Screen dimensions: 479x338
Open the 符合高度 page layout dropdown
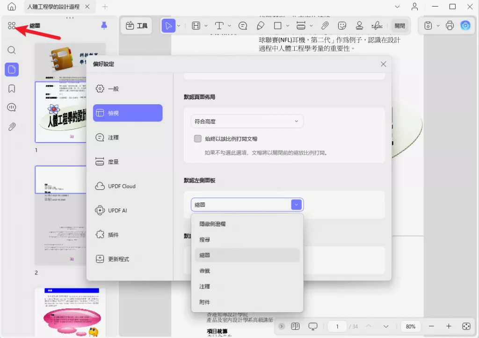pyautogui.click(x=247, y=121)
